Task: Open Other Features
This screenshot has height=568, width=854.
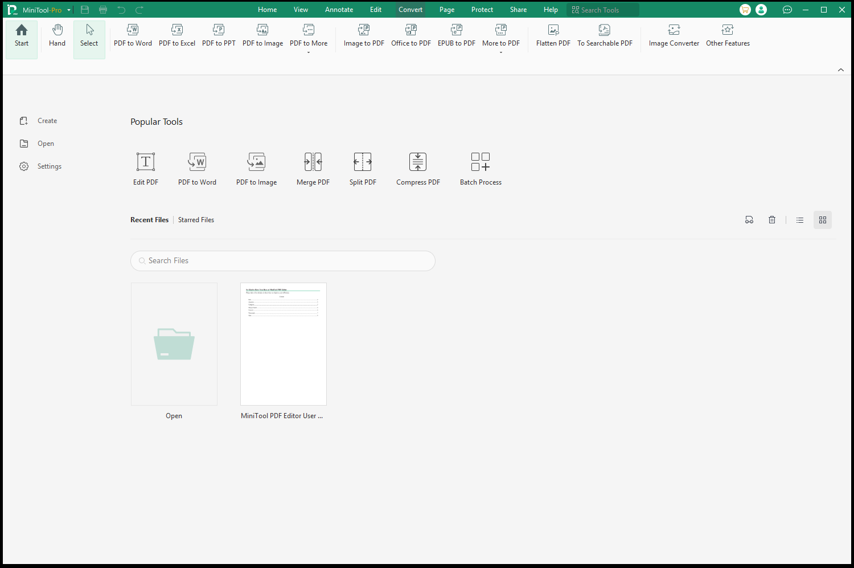Action: tap(728, 36)
